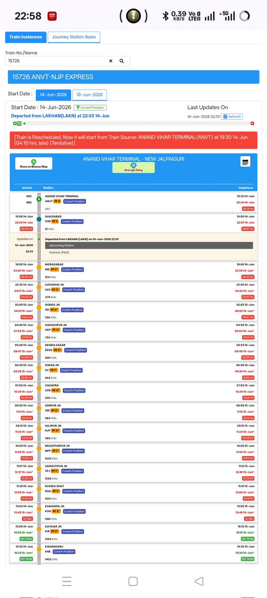
Task: Open Coach Position for Hajipur Jn
Action: [x=74, y=431]
